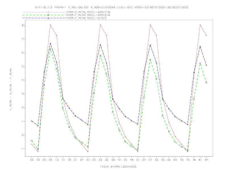This screenshot has width=225, height=174.
Task: Click y-axis tick label 2
Action: click(x=22, y=107)
